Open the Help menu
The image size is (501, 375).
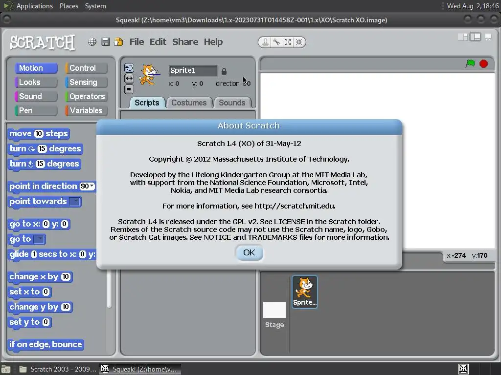click(x=213, y=42)
